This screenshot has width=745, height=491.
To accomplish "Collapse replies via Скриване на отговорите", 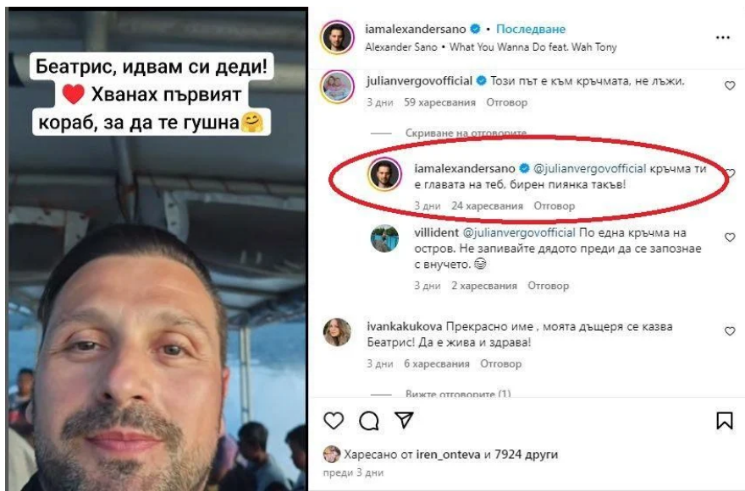I will 466,133.
